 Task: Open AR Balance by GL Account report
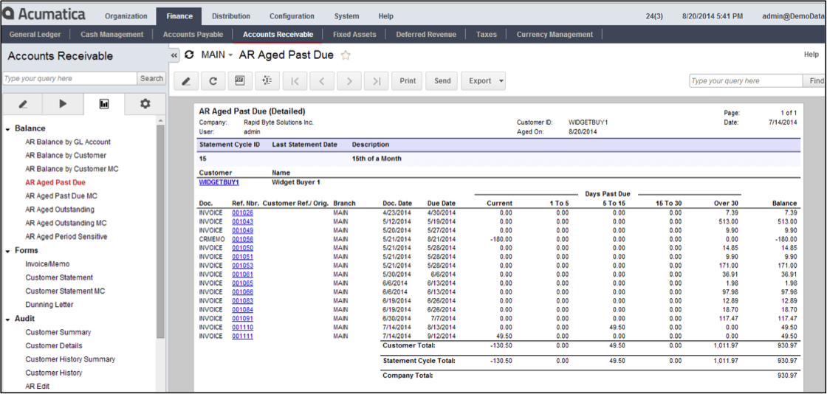(68, 142)
